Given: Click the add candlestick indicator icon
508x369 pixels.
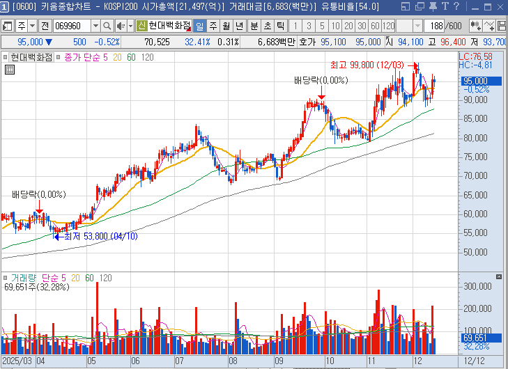Looking at the screenshot, I should 476,26.
